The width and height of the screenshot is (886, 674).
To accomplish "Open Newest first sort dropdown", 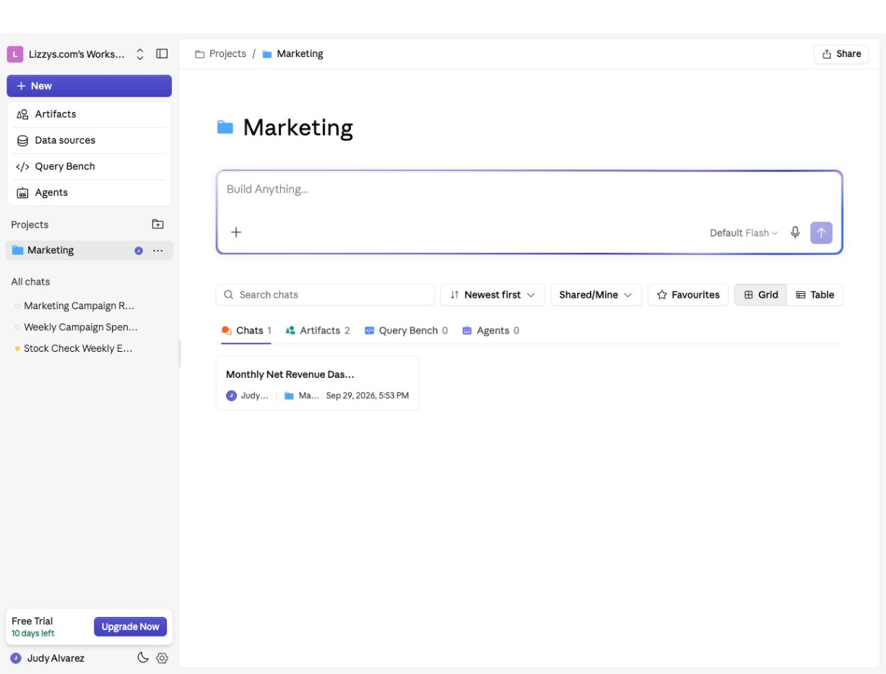I will click(x=492, y=295).
